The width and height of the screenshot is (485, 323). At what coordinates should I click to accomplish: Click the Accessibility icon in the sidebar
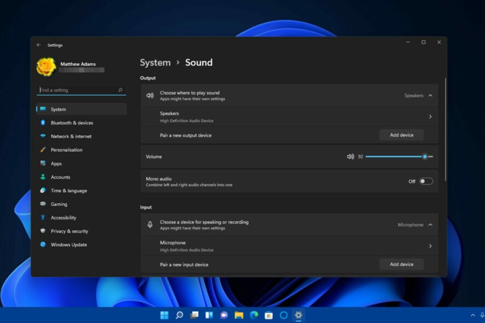tap(44, 217)
